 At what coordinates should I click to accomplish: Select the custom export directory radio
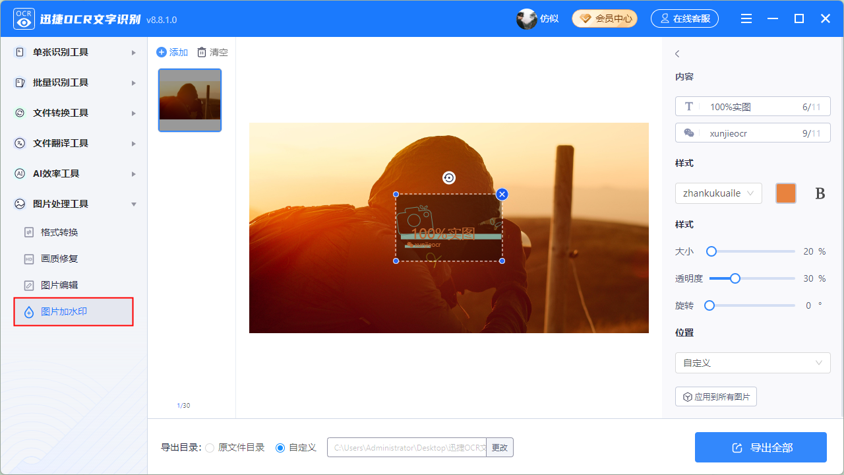coord(280,447)
